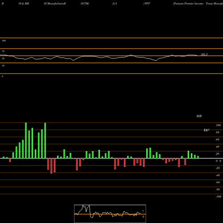223x223 pixels.
Task: Click the '7' value in the mini chart
Action: click(x=143, y=211)
